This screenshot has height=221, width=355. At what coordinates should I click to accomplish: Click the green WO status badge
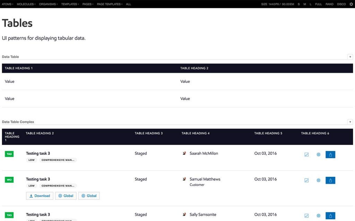coord(9,180)
